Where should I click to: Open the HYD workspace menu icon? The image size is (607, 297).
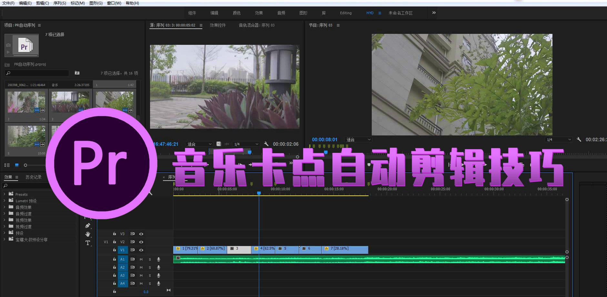(380, 13)
